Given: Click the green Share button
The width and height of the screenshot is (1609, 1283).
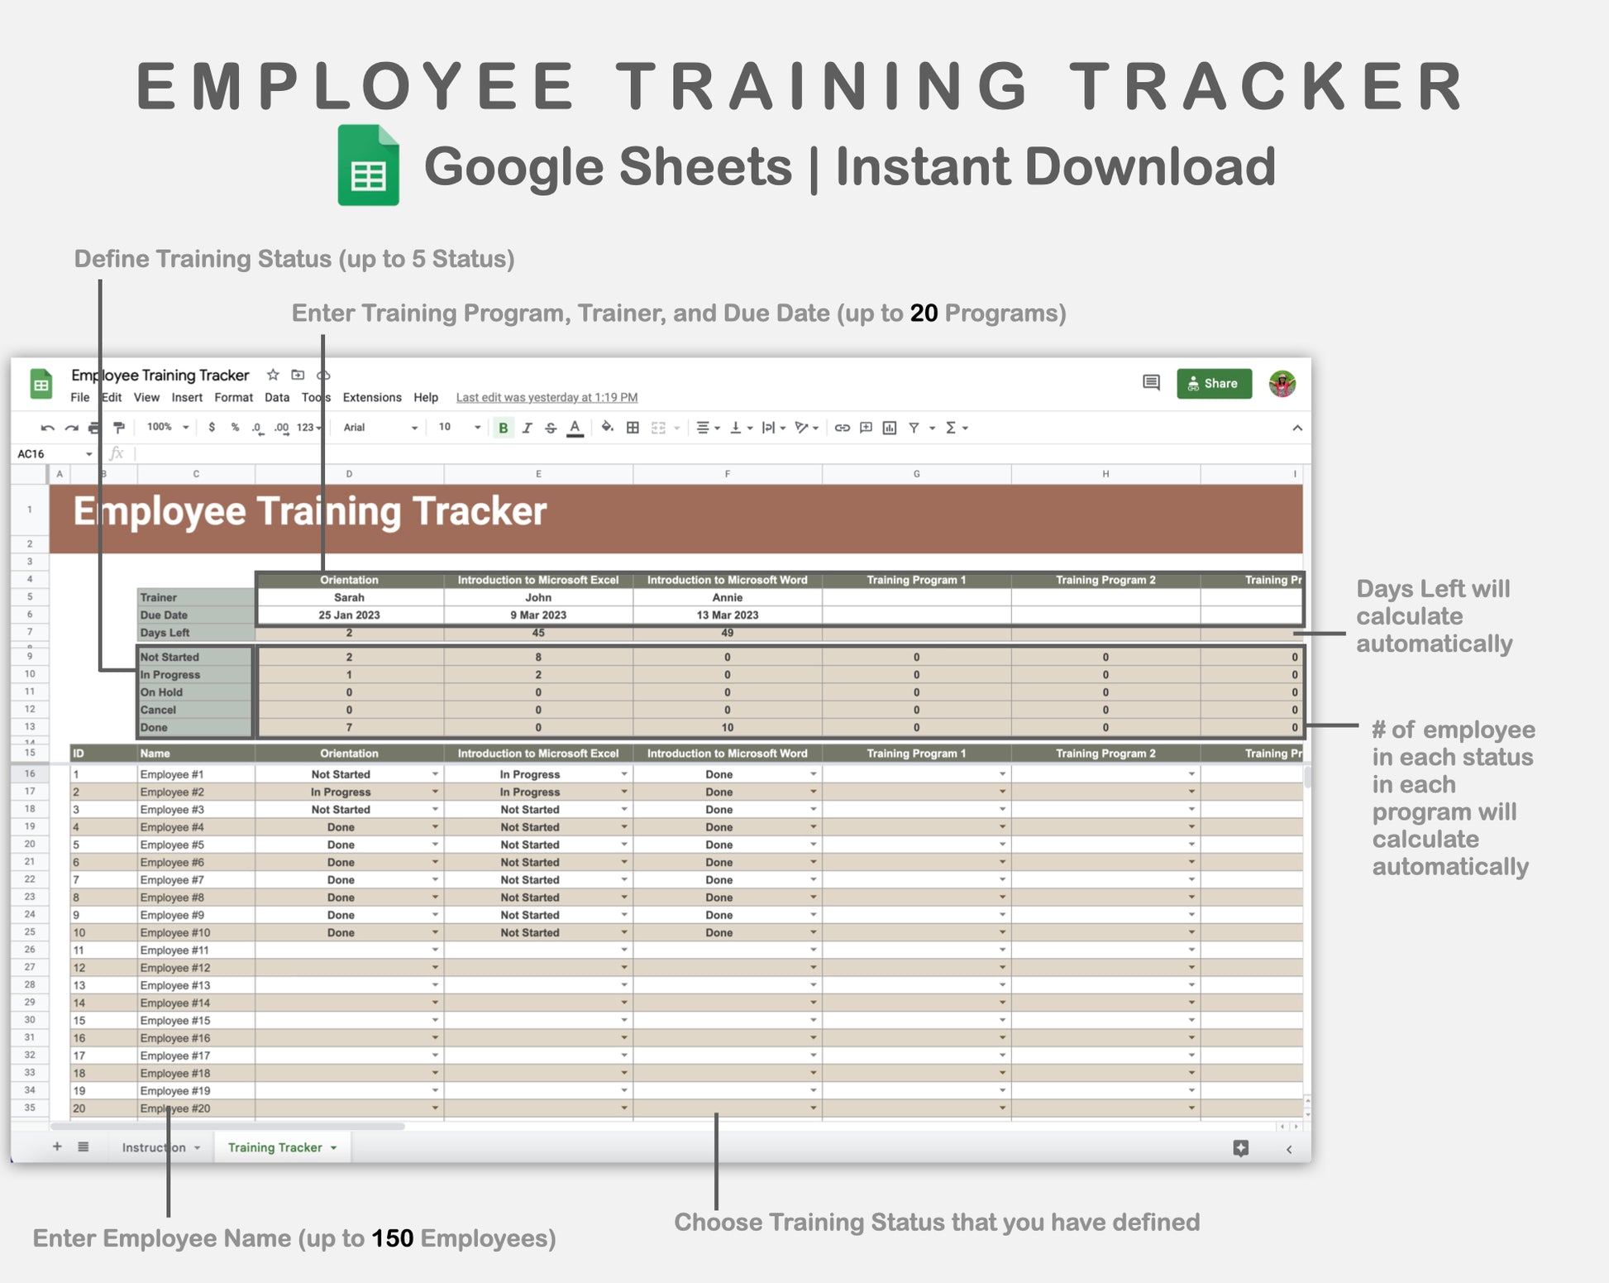Looking at the screenshot, I should [x=1214, y=383].
